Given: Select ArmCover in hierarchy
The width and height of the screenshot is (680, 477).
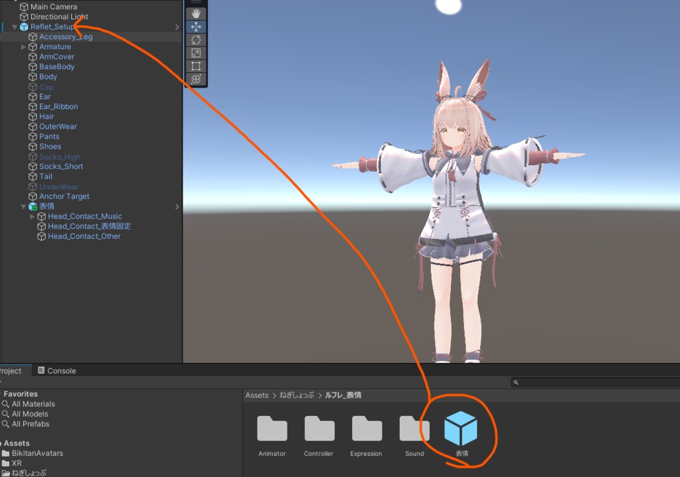Looking at the screenshot, I should click(57, 57).
